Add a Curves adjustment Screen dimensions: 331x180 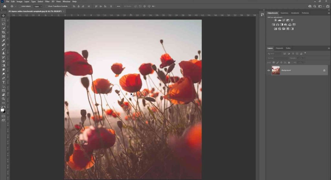tap(284, 20)
